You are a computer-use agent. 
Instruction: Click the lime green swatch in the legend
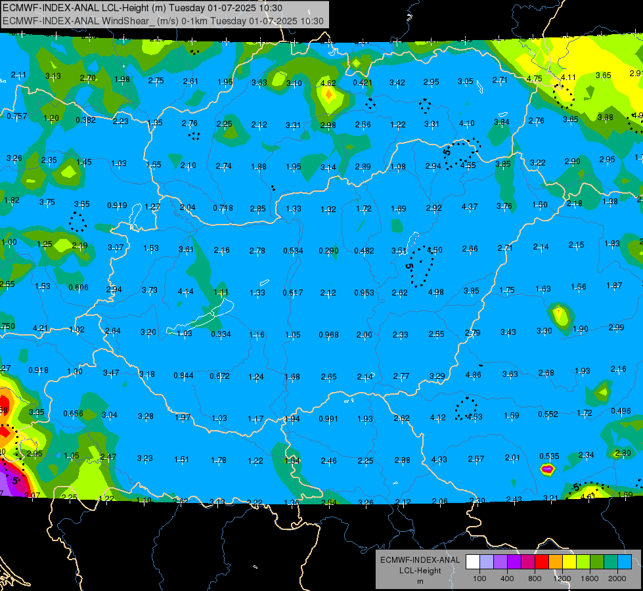[583, 561]
